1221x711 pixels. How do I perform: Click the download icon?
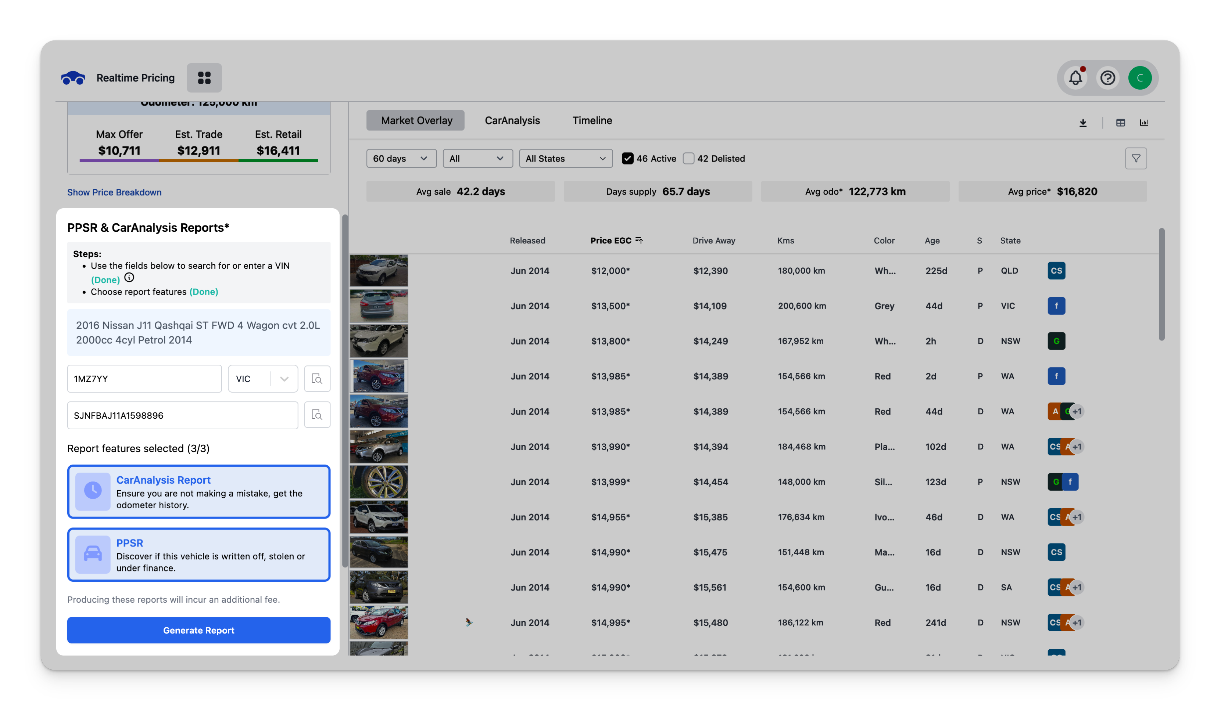point(1083,123)
